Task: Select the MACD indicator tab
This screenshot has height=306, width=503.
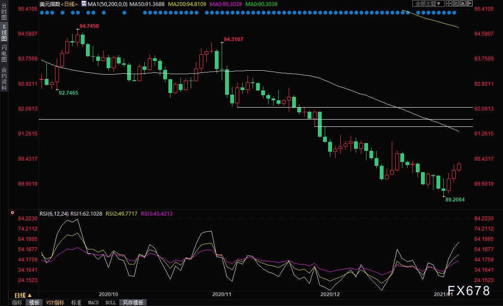Action: click(x=93, y=303)
